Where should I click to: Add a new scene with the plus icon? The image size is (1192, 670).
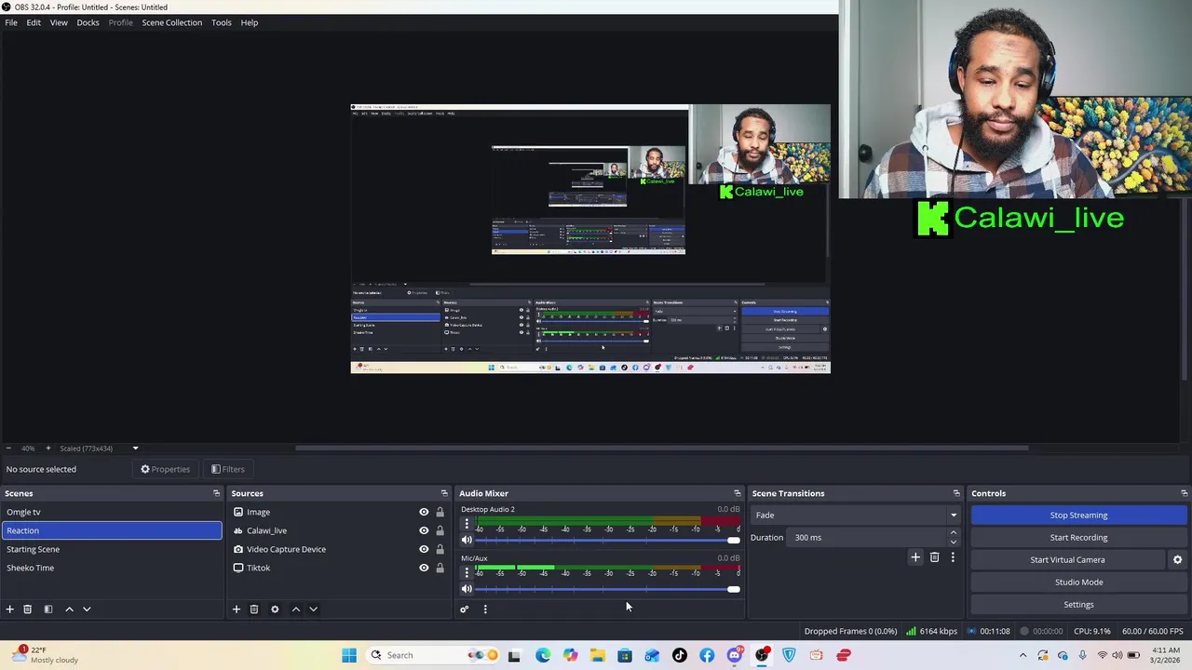click(9, 610)
